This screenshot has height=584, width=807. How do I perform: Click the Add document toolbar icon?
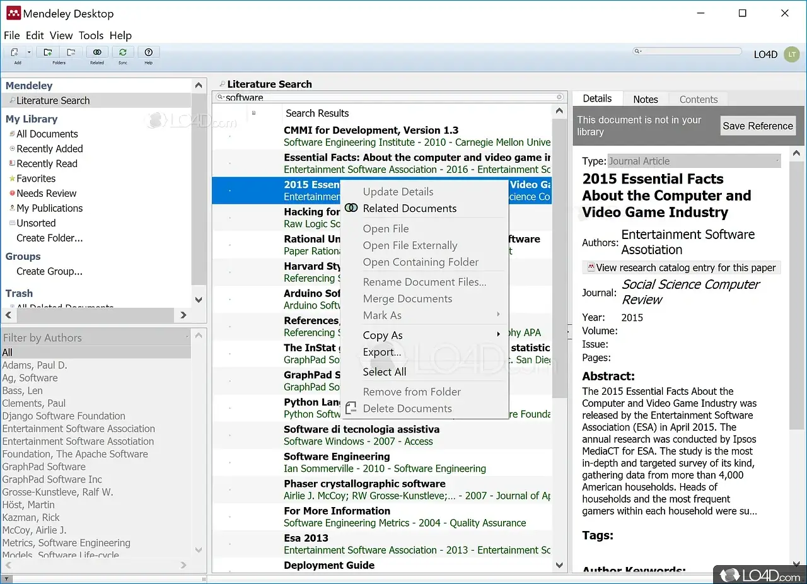(14, 53)
